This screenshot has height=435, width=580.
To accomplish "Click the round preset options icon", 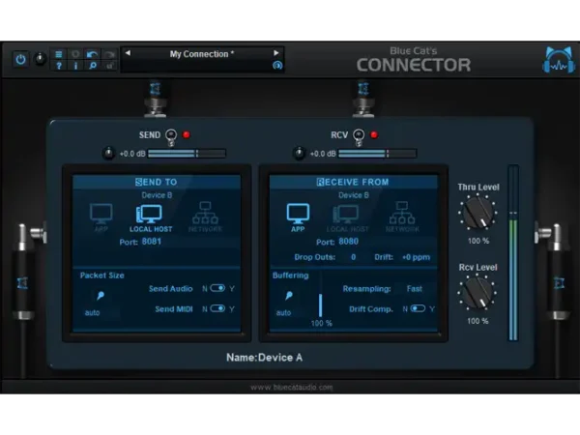I will pyautogui.click(x=277, y=66).
